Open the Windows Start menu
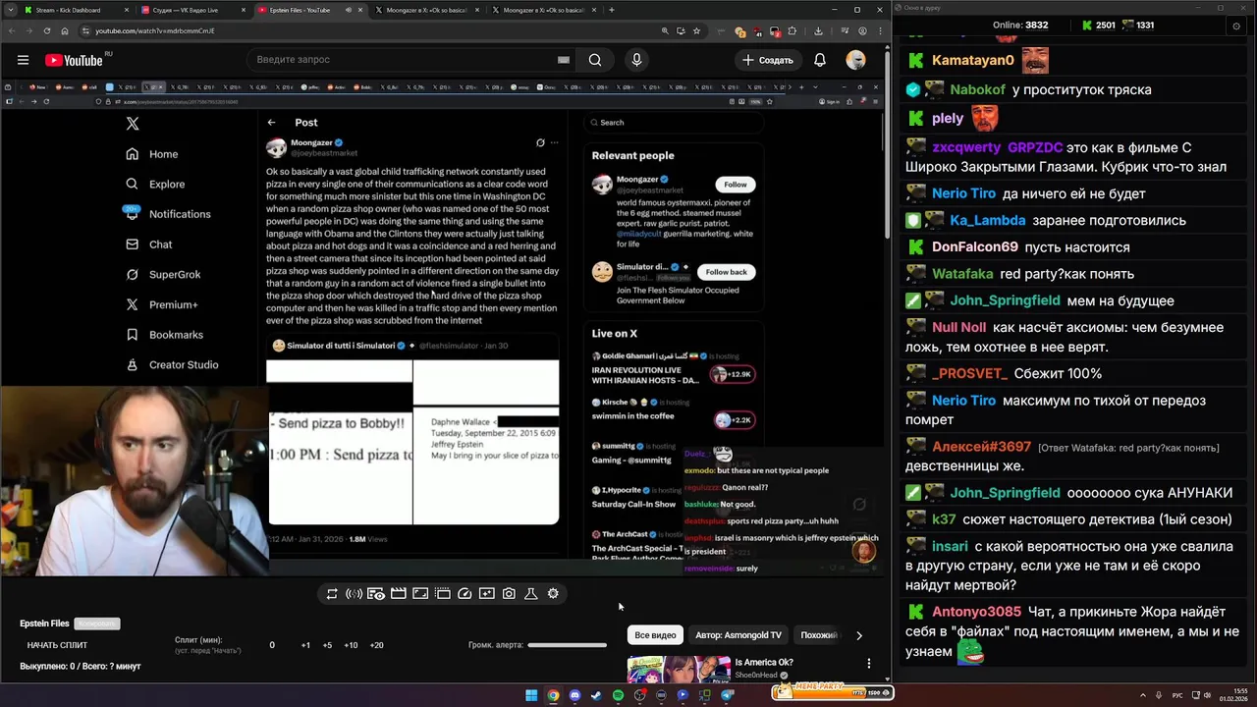Image resolution: width=1257 pixels, height=707 pixels. 531,695
